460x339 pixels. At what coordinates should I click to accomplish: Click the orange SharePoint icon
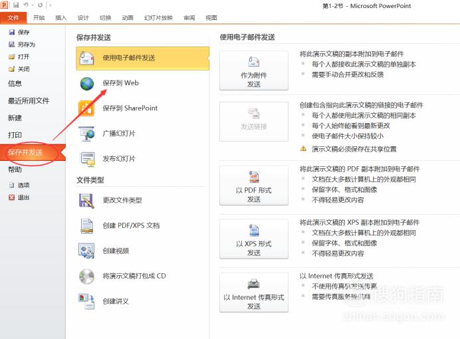pyautogui.click(x=86, y=108)
